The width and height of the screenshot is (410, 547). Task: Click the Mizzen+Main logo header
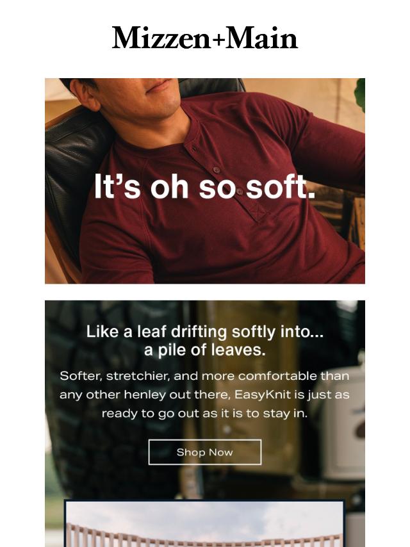click(x=205, y=38)
